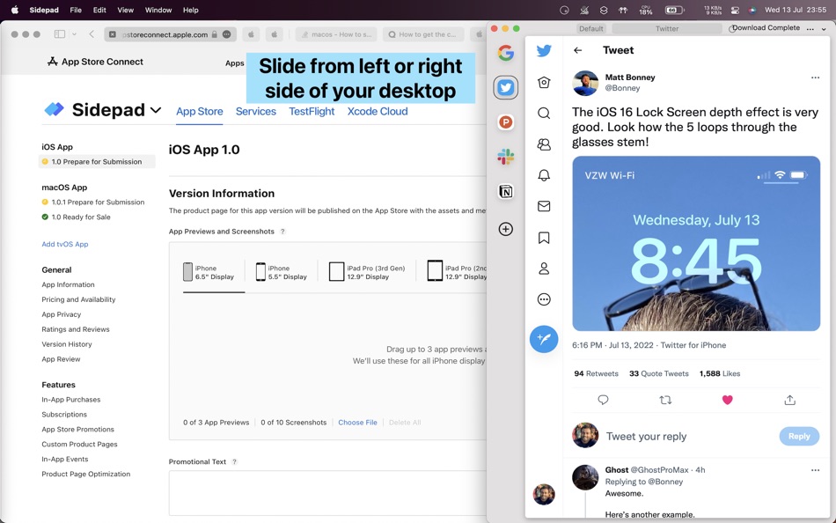Screen dimensions: 836x523
Task: Click Tweet your reply field
Action: tap(646, 437)
